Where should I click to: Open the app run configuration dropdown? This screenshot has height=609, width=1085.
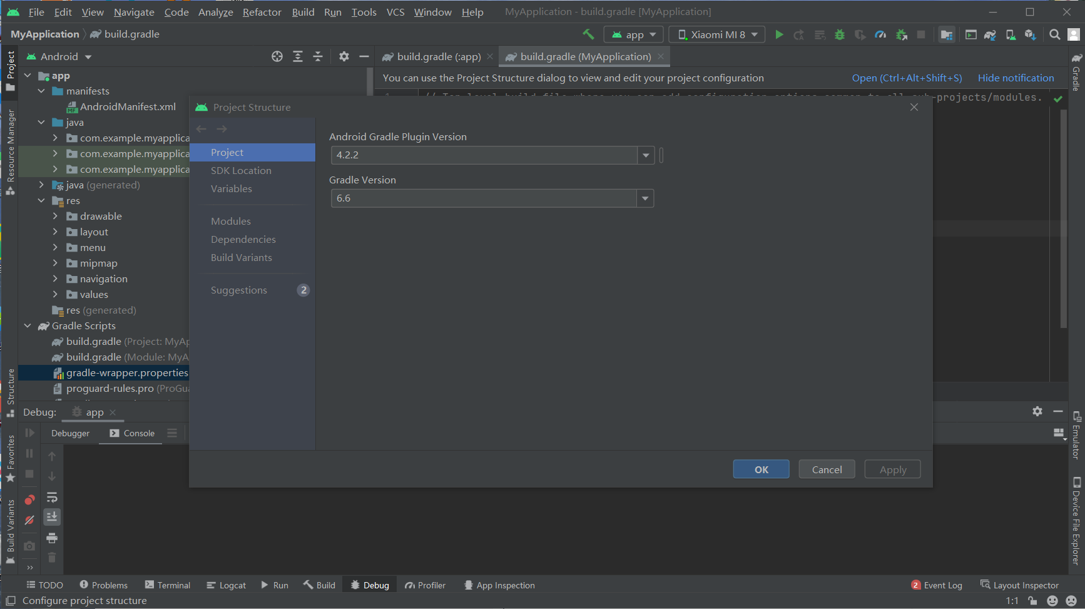tap(633, 34)
